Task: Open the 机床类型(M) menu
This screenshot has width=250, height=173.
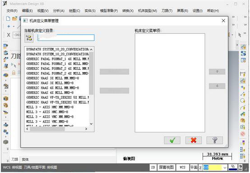Action: tap(148, 11)
